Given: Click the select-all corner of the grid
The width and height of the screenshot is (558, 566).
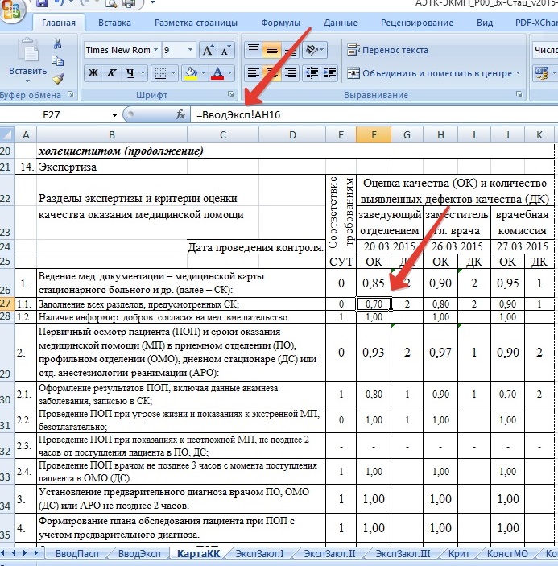Looking at the screenshot, I should (7, 134).
